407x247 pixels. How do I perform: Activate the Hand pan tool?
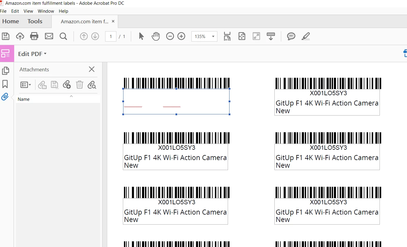point(155,36)
